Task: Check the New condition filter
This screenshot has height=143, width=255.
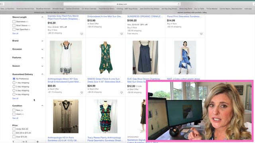Action: 14,110
